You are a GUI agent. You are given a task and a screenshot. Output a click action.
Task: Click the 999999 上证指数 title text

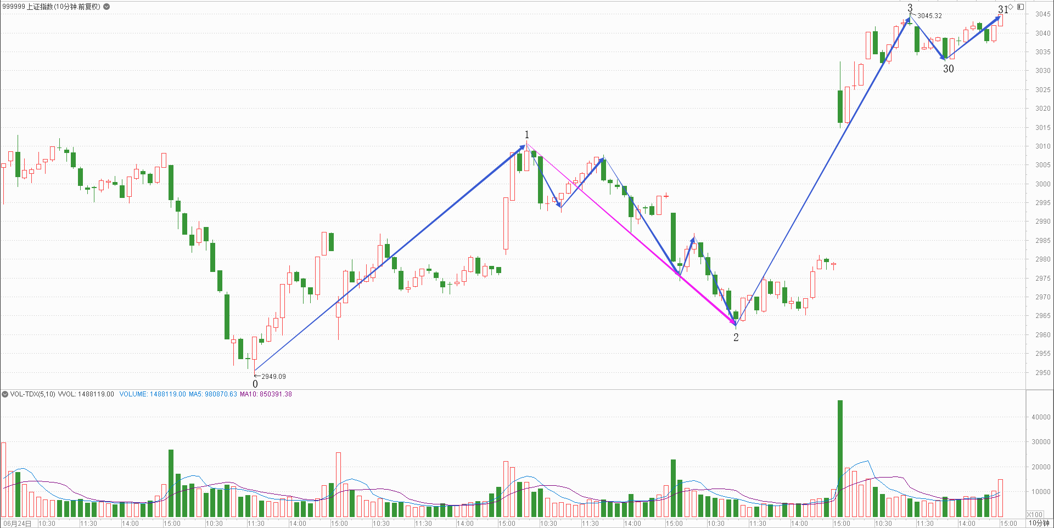coord(52,7)
